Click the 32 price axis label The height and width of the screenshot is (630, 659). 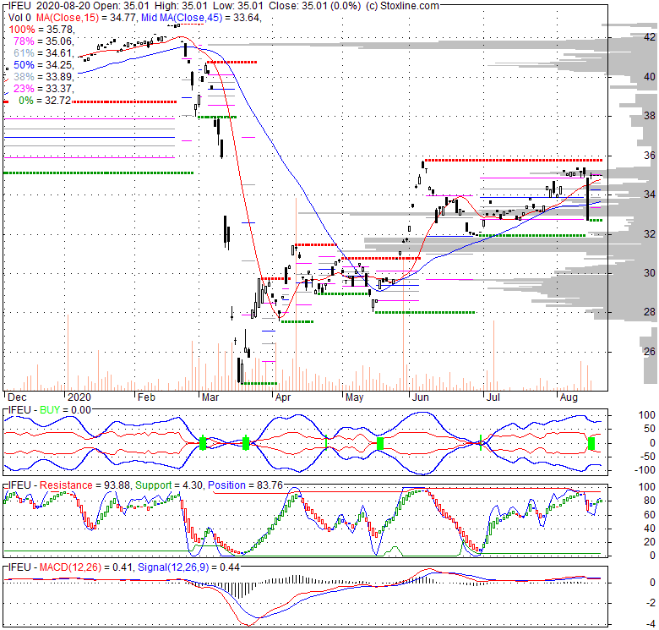click(650, 234)
